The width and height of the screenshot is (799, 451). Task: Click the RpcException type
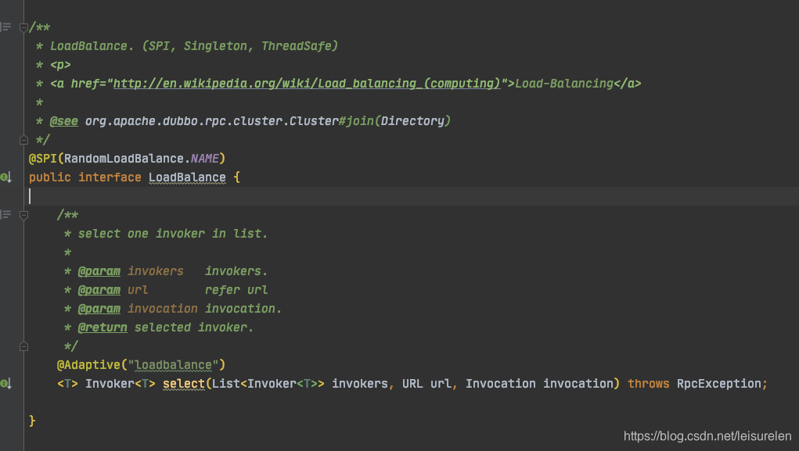[718, 383]
